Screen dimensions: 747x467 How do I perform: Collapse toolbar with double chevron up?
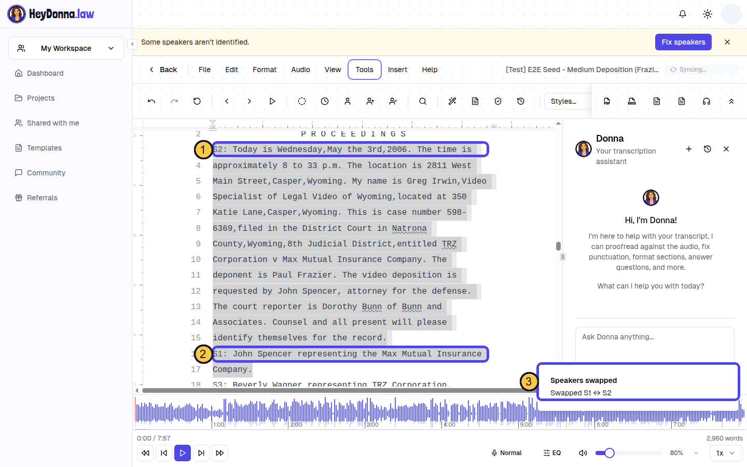731,101
